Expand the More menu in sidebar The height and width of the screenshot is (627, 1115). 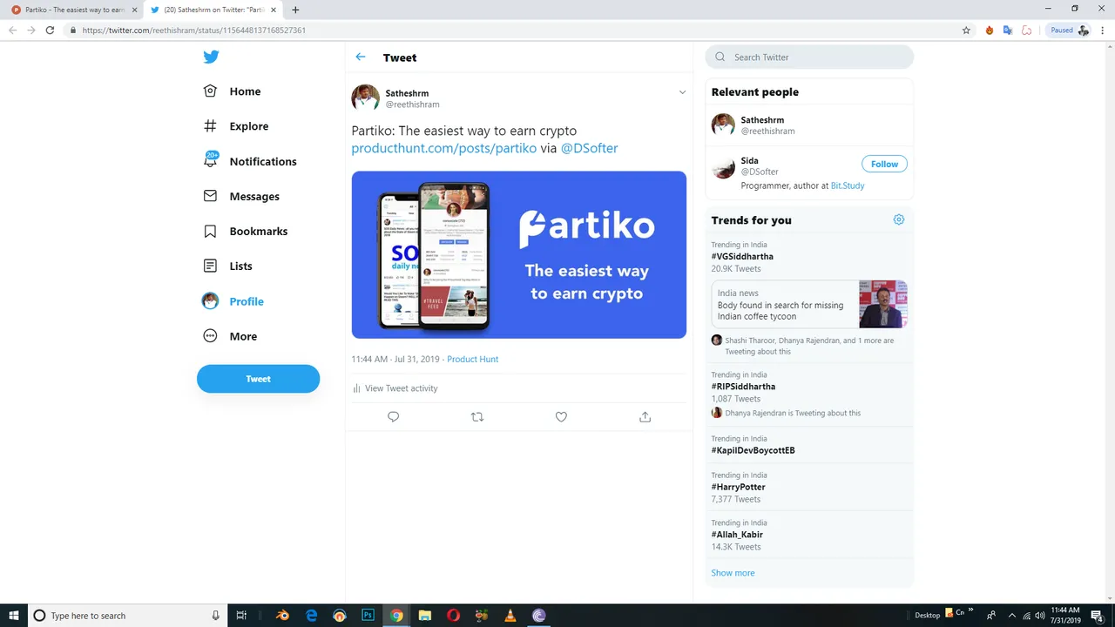230,336
